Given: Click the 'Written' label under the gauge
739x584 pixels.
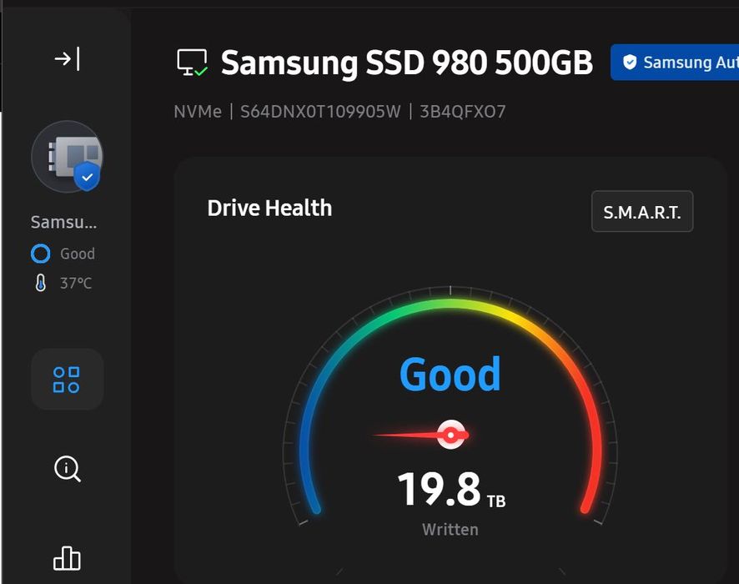Looking at the screenshot, I should (x=450, y=529).
